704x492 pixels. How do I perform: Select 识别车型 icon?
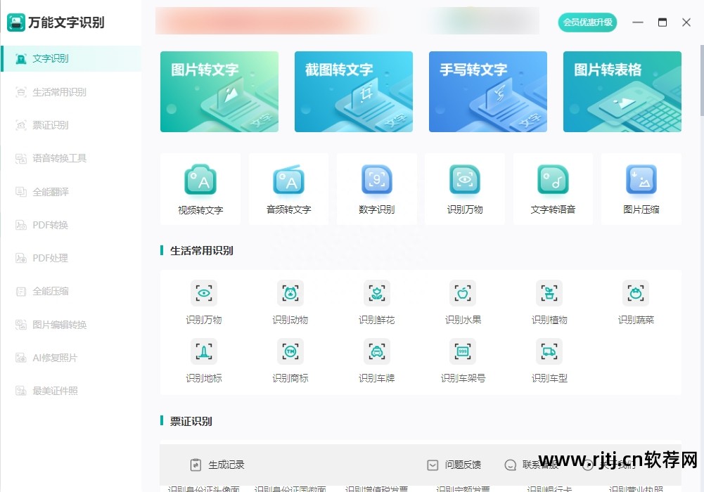549,351
